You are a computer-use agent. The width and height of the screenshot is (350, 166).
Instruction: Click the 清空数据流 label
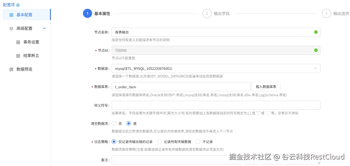pos(100,123)
